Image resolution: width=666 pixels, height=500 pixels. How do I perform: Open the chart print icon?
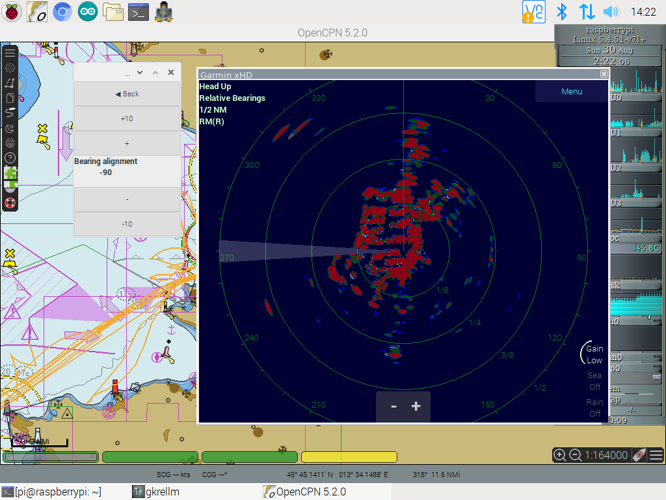pos(9,144)
